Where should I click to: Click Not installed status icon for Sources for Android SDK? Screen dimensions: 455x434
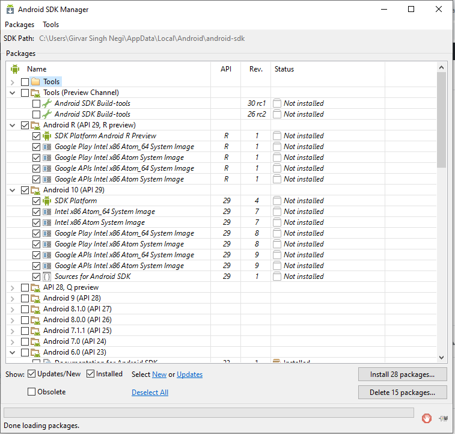[x=277, y=277]
